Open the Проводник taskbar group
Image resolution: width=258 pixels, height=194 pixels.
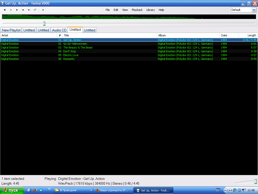(x=73, y=190)
